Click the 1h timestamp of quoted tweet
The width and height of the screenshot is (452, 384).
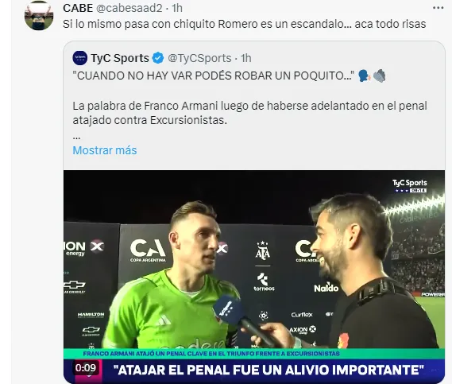[246, 58]
